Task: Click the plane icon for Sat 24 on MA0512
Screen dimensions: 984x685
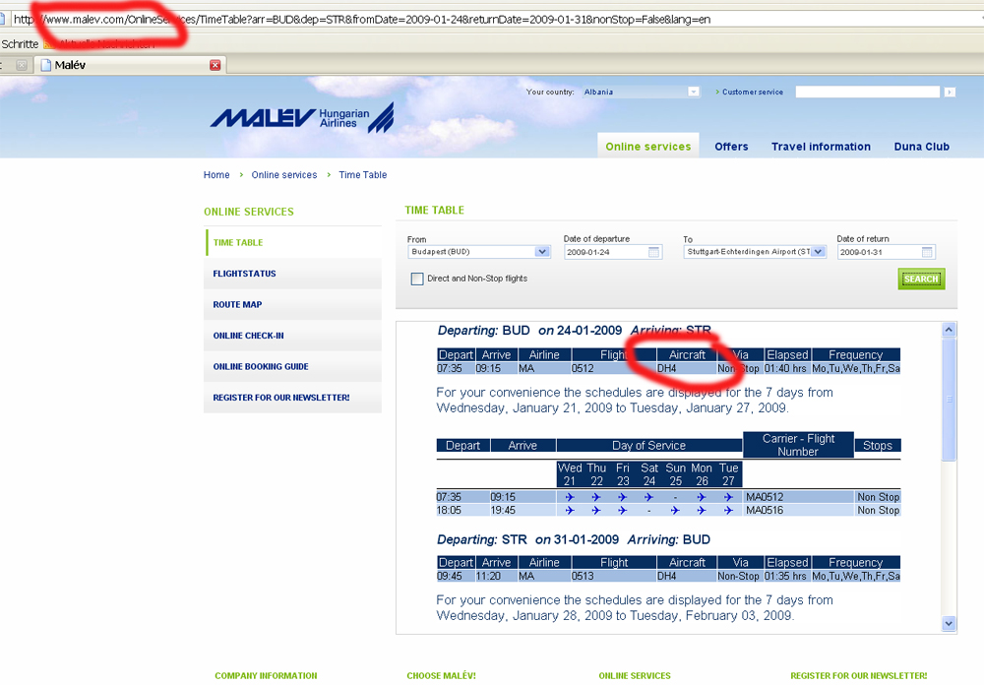Action: pyautogui.click(x=648, y=497)
